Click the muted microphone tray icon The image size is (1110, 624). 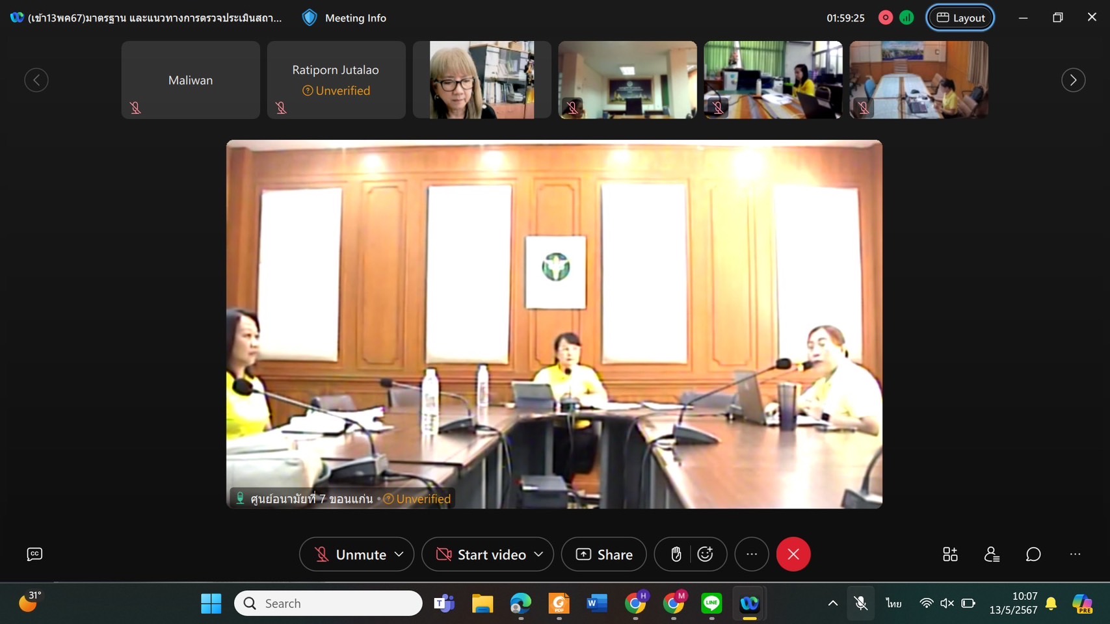tap(861, 603)
